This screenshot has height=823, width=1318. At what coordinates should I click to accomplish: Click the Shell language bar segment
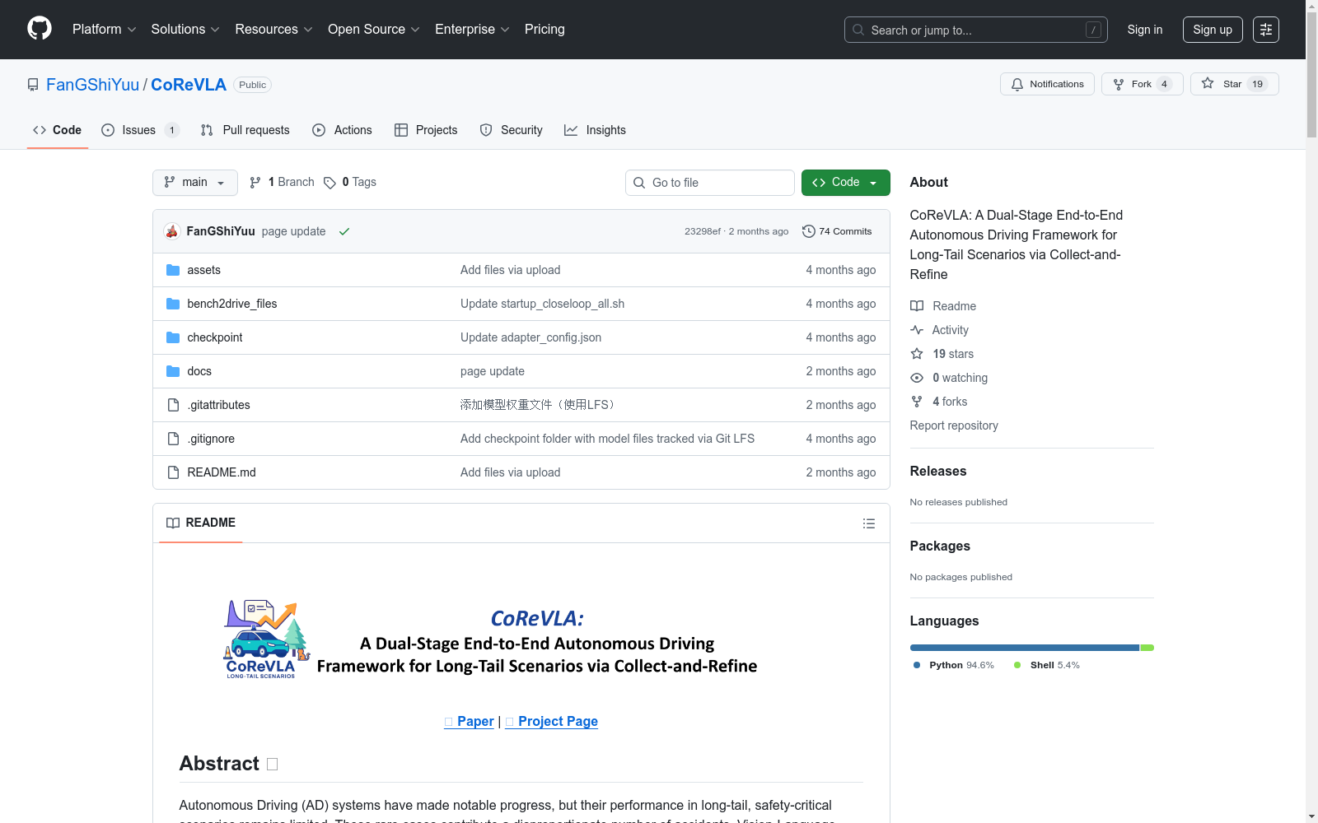point(1147,648)
